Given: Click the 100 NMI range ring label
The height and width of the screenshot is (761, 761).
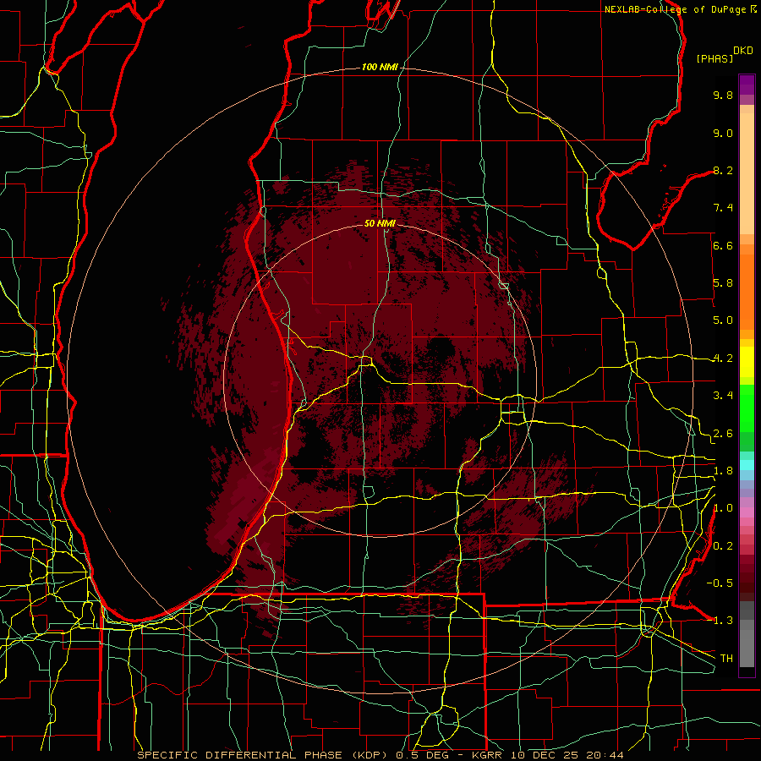Looking at the screenshot, I should [x=380, y=67].
